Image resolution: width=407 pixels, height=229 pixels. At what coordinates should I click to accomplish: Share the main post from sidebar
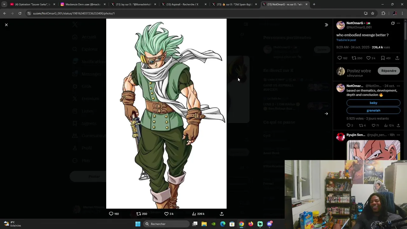(x=397, y=58)
